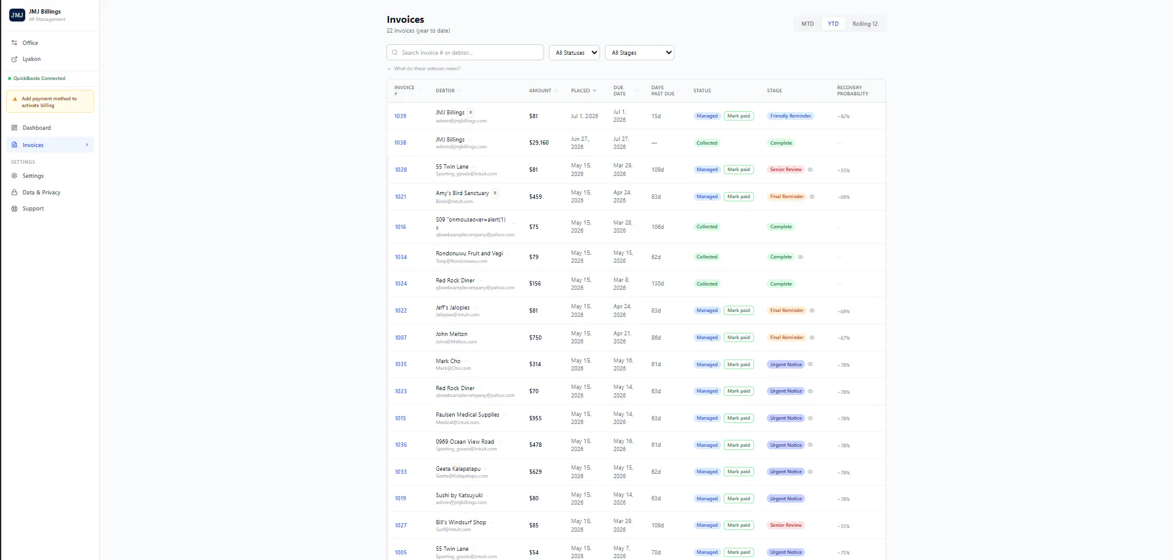Sort by the Debtor column header
This screenshot has height=560, width=1173.
tap(447, 90)
